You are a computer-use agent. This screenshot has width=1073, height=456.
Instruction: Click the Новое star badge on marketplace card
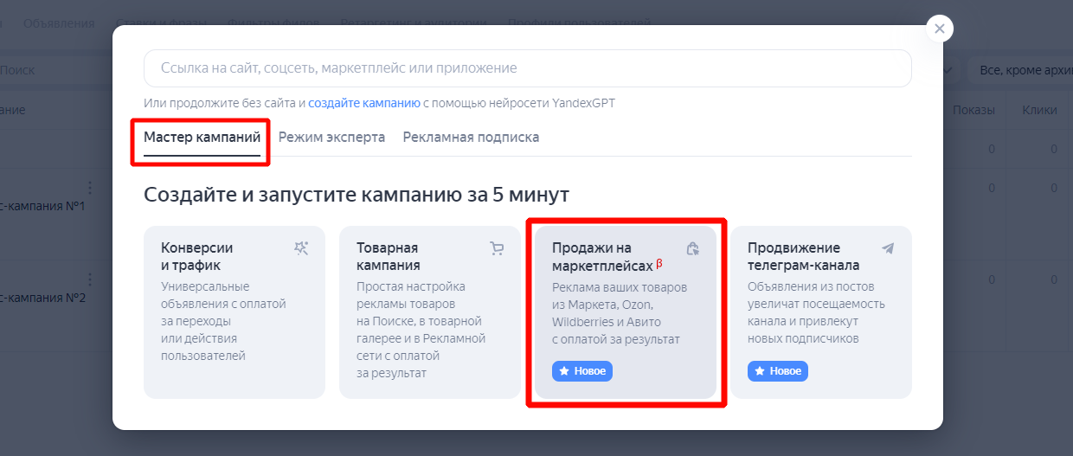(x=582, y=371)
